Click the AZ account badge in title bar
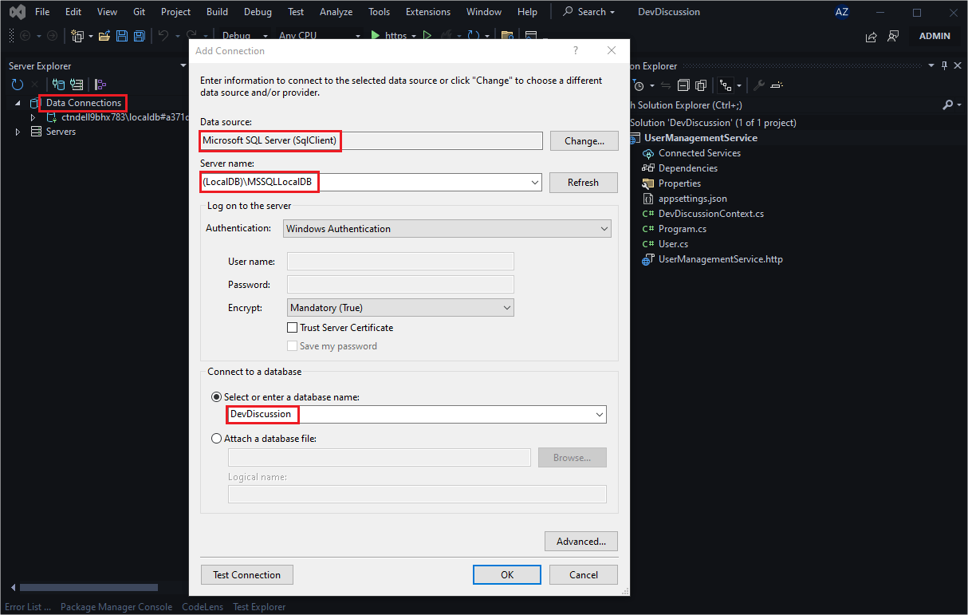Screen dimensions: 968x615 (x=841, y=12)
